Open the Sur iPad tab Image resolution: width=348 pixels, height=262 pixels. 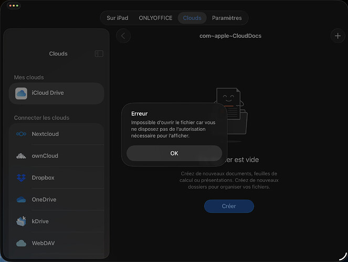click(x=118, y=18)
